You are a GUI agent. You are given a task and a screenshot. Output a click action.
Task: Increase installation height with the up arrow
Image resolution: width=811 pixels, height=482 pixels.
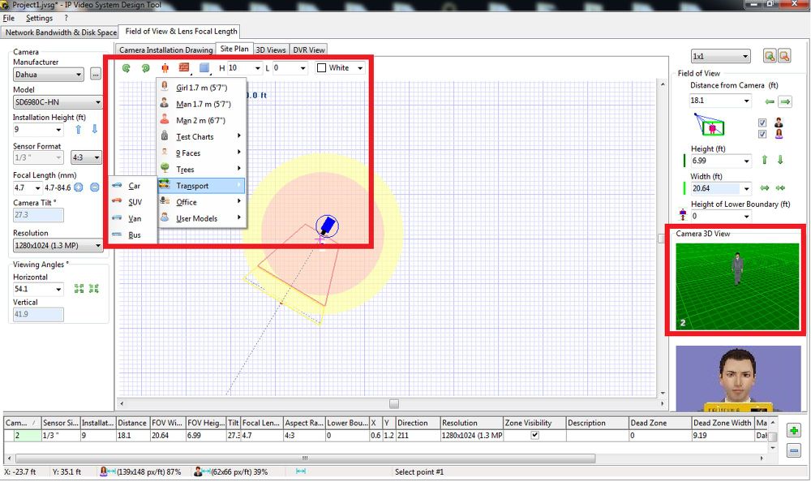(79, 130)
